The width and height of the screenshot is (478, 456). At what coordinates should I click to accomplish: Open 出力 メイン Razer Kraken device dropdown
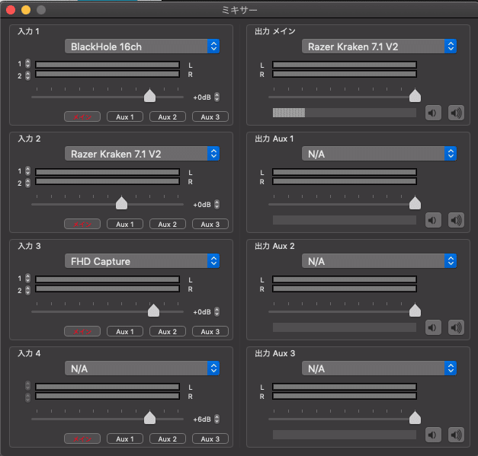point(379,46)
